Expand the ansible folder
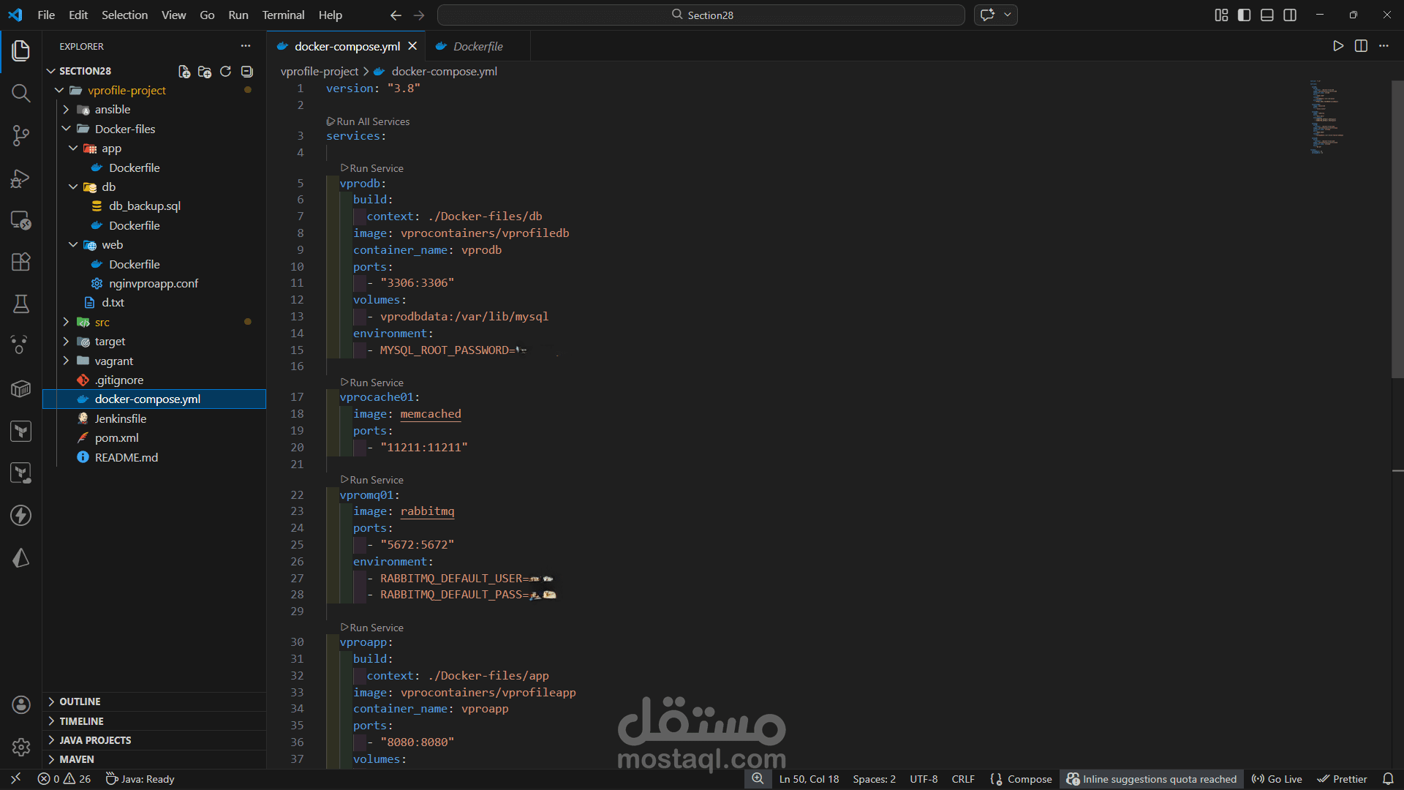The height and width of the screenshot is (790, 1404). (x=113, y=109)
